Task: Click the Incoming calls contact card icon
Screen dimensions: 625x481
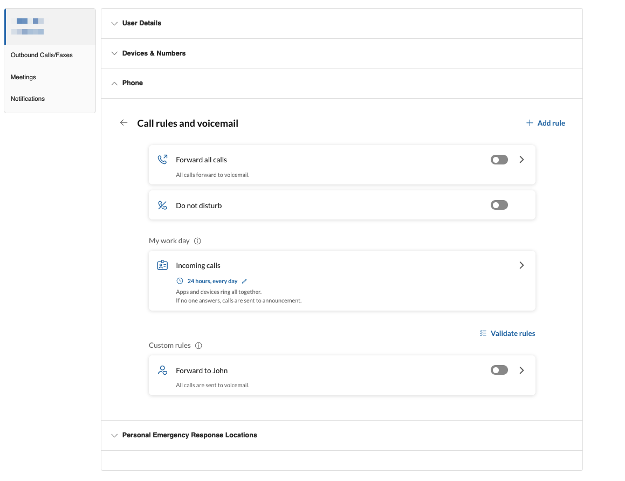Action: tap(162, 265)
